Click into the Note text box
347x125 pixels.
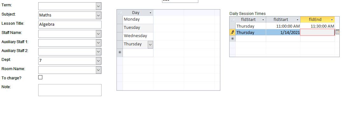(x=70, y=90)
